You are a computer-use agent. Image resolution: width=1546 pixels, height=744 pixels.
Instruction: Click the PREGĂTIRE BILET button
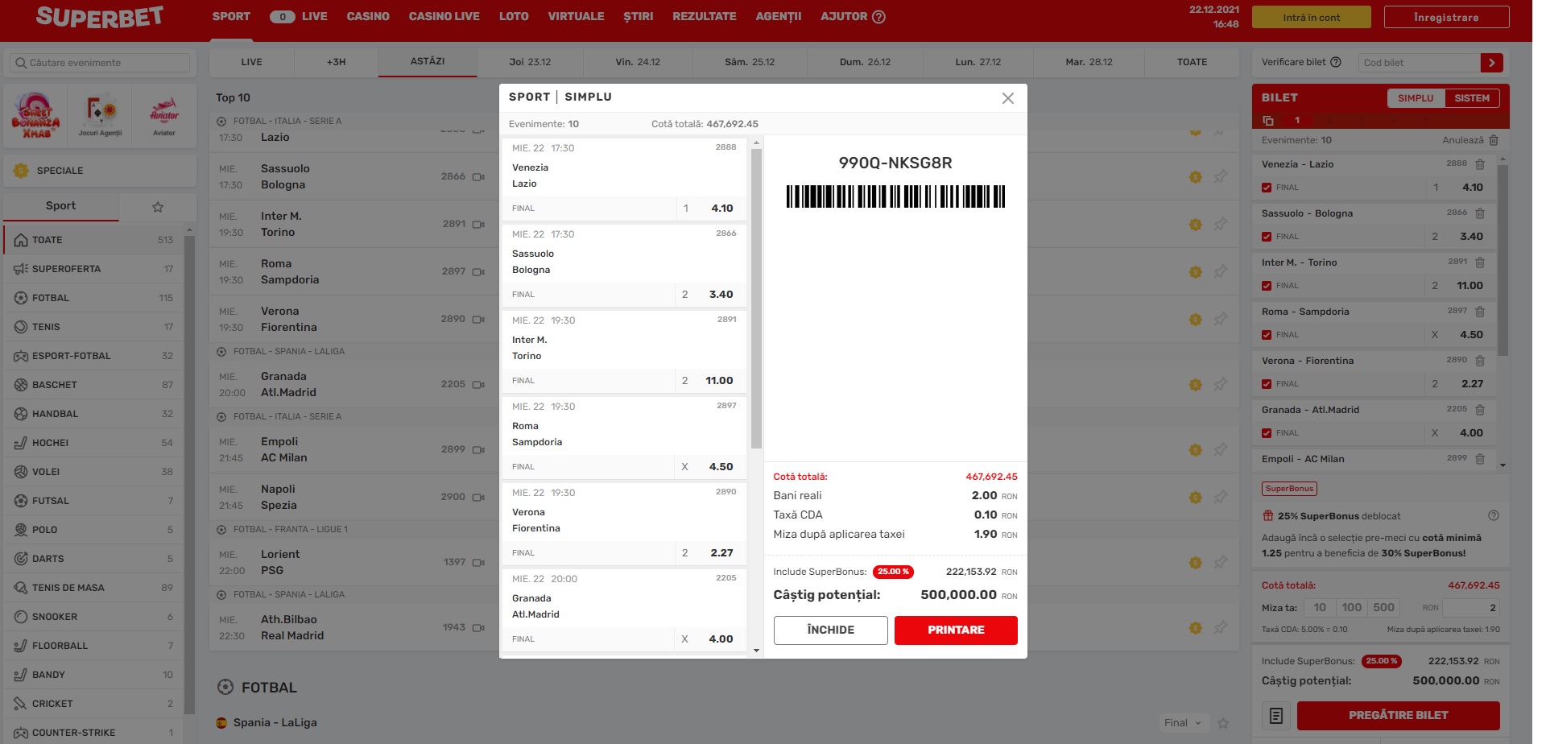(x=1398, y=715)
